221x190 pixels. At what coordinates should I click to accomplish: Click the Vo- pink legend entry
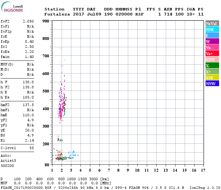tap(212, 47)
